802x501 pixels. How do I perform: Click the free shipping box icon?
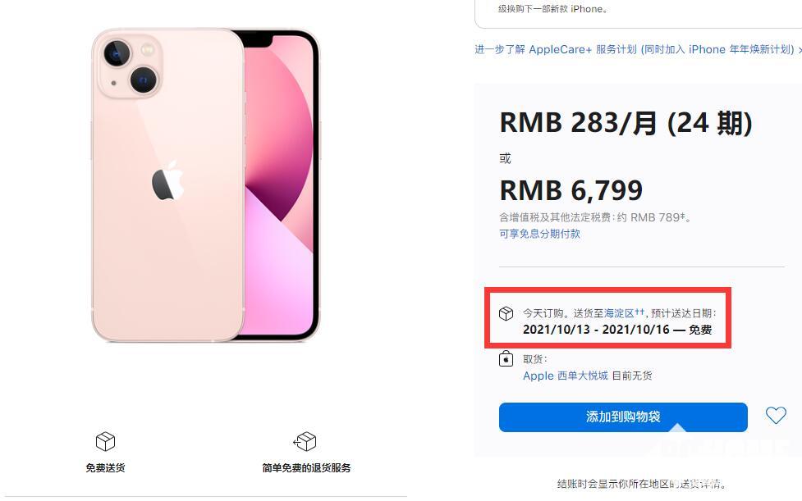point(105,441)
